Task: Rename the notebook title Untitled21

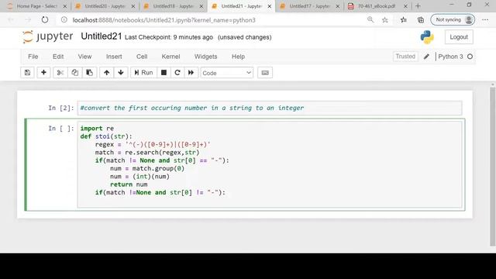Action: pyautogui.click(x=102, y=36)
